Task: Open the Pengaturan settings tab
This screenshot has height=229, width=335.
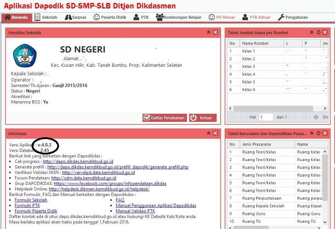Action: [293, 17]
